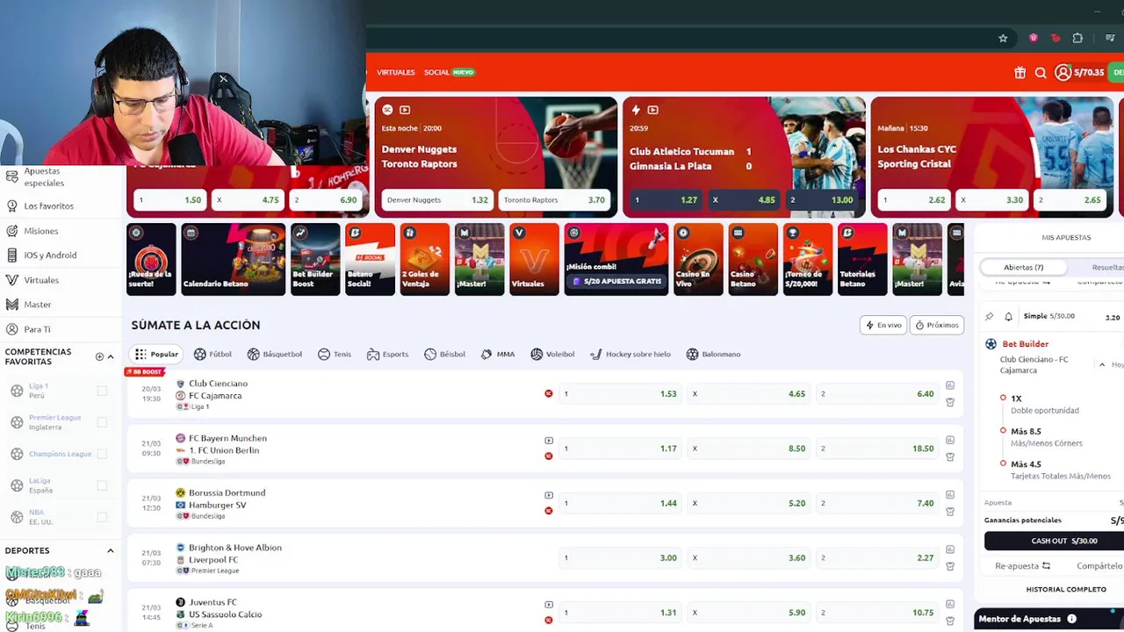Open the gift promotions icon in header

pos(1020,73)
